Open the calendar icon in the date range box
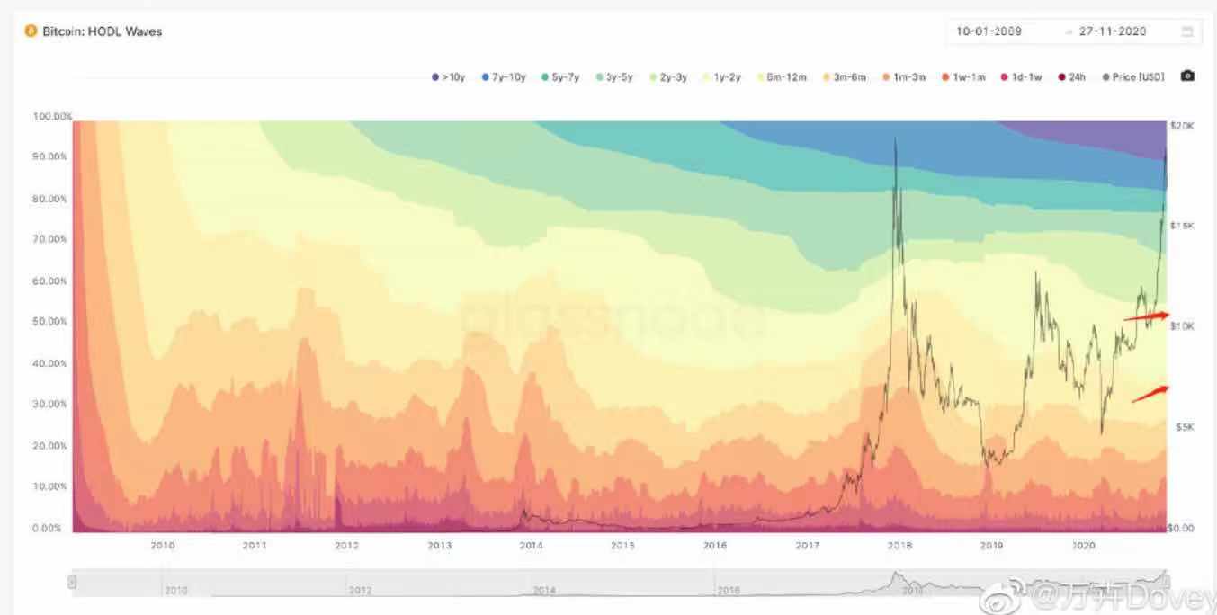 coord(1187,31)
